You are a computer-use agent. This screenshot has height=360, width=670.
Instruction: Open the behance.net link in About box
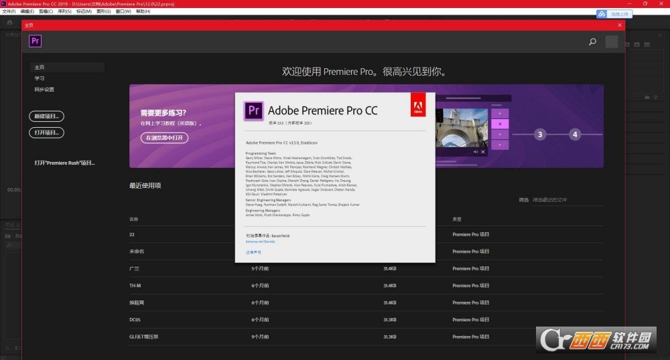point(260,242)
